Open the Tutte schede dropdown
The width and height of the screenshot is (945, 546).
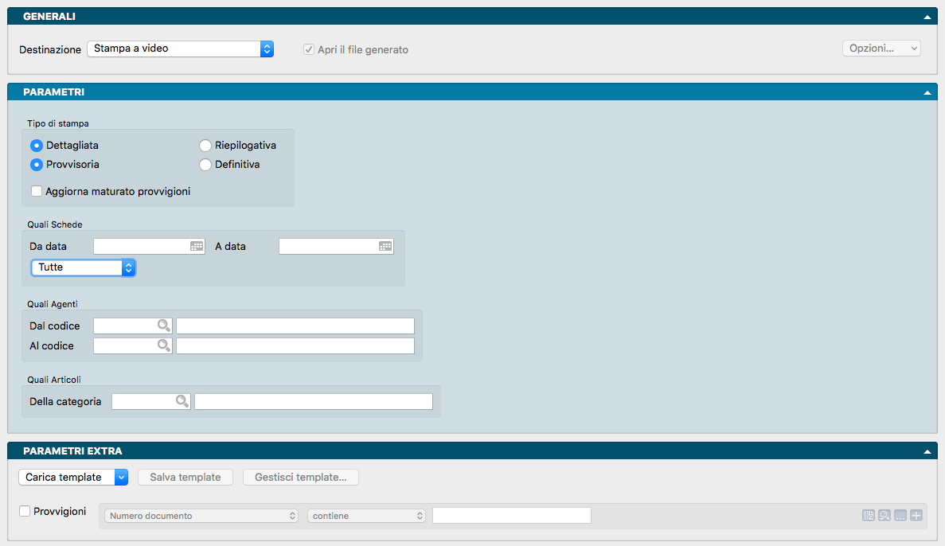click(x=84, y=267)
